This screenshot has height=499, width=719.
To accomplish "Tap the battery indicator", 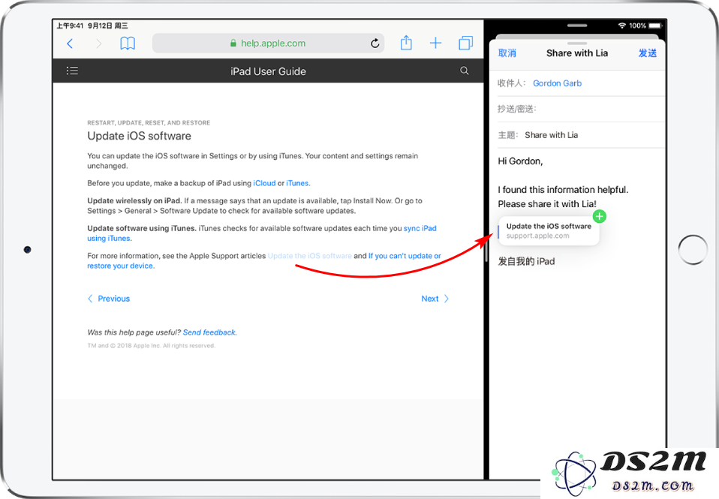I will click(x=655, y=26).
